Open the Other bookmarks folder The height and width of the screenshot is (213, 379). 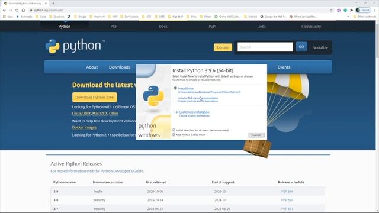tap(365, 17)
